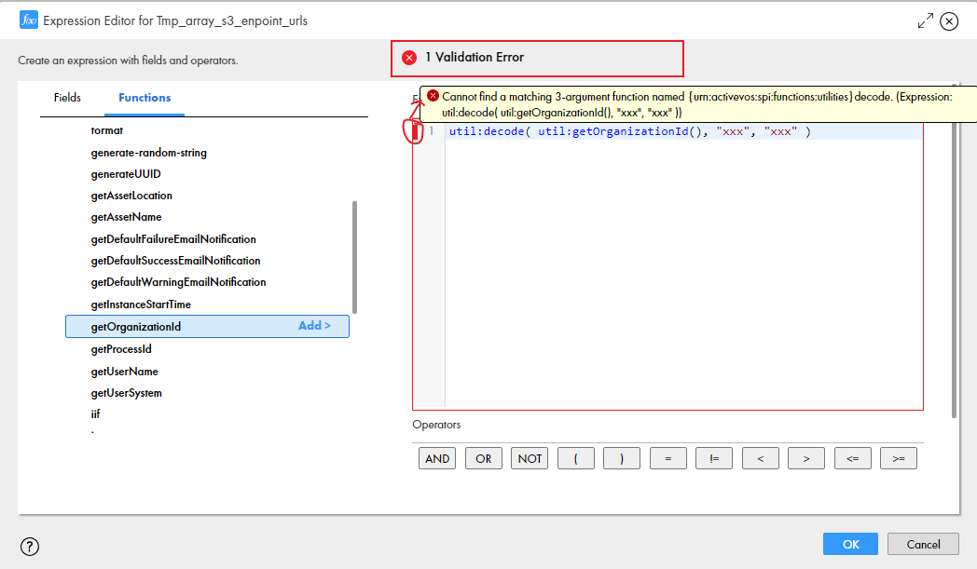Viewport: 977px width, 569px height.
Task: Choose the generate-random-string function
Action: tap(149, 153)
